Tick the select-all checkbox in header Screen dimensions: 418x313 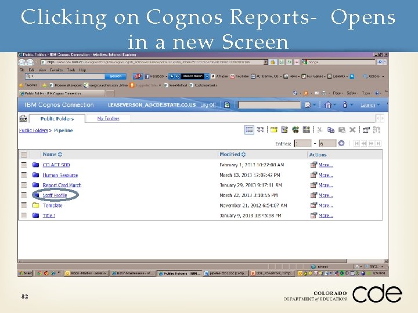pyautogui.click(x=24, y=154)
